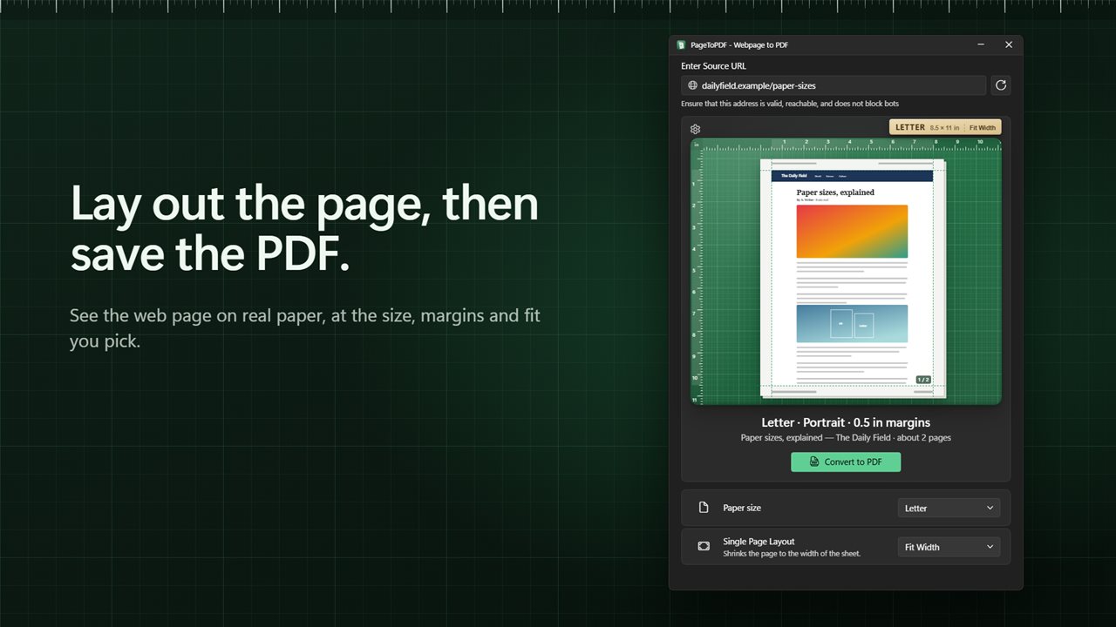Click 'Shrinks the page to the width' description

pyautogui.click(x=792, y=554)
